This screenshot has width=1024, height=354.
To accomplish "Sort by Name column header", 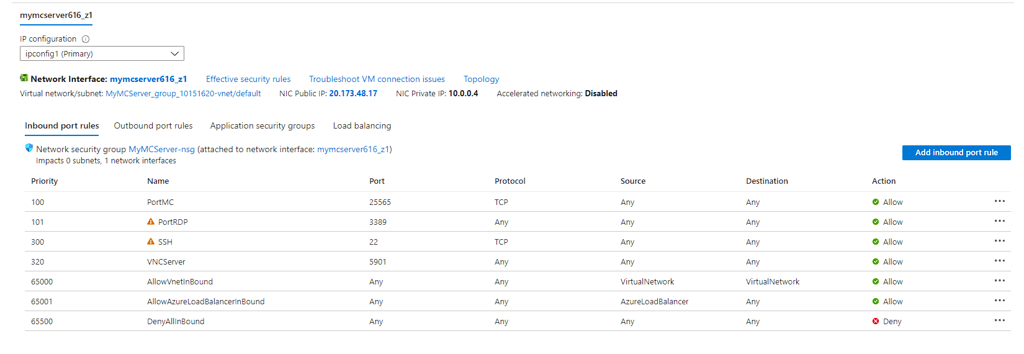I will click(158, 181).
